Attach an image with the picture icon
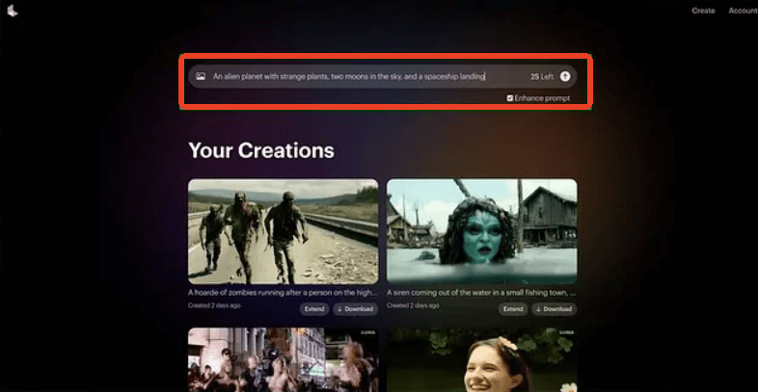Viewport: 758px width, 392px height. [x=201, y=76]
